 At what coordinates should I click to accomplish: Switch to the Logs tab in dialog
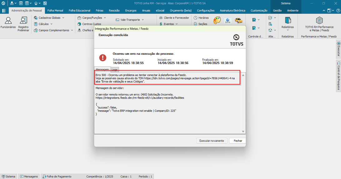tap(114, 69)
